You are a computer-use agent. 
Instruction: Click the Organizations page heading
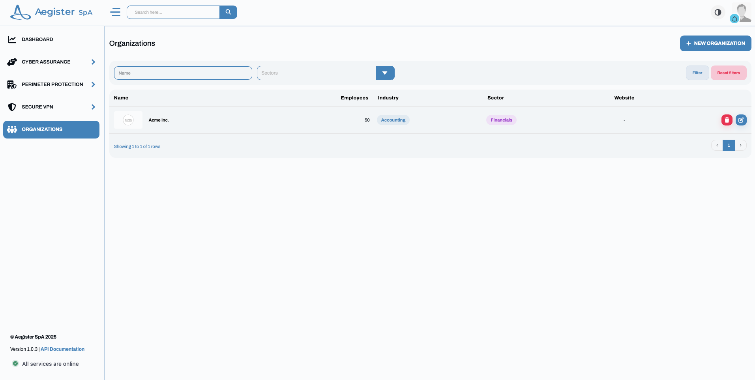point(132,43)
